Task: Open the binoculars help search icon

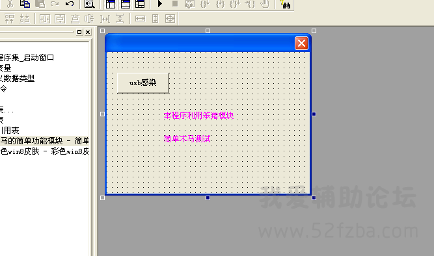Action: click(285, 4)
